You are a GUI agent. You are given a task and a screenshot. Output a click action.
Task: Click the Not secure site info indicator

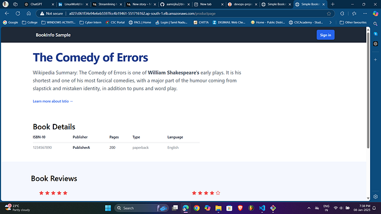click(51, 14)
